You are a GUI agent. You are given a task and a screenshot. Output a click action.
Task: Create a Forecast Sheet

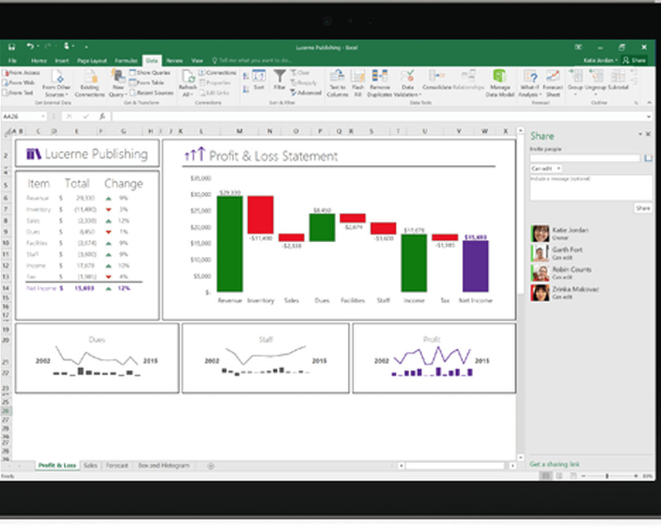553,83
